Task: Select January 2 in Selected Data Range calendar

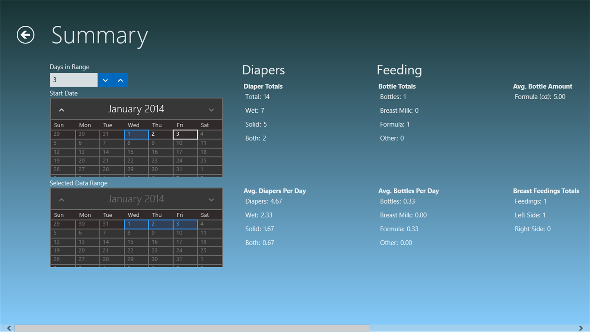Action: [161, 224]
